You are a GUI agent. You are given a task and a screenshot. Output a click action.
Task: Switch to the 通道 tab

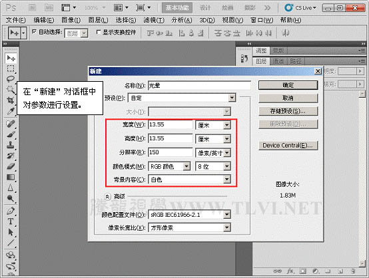(278, 61)
